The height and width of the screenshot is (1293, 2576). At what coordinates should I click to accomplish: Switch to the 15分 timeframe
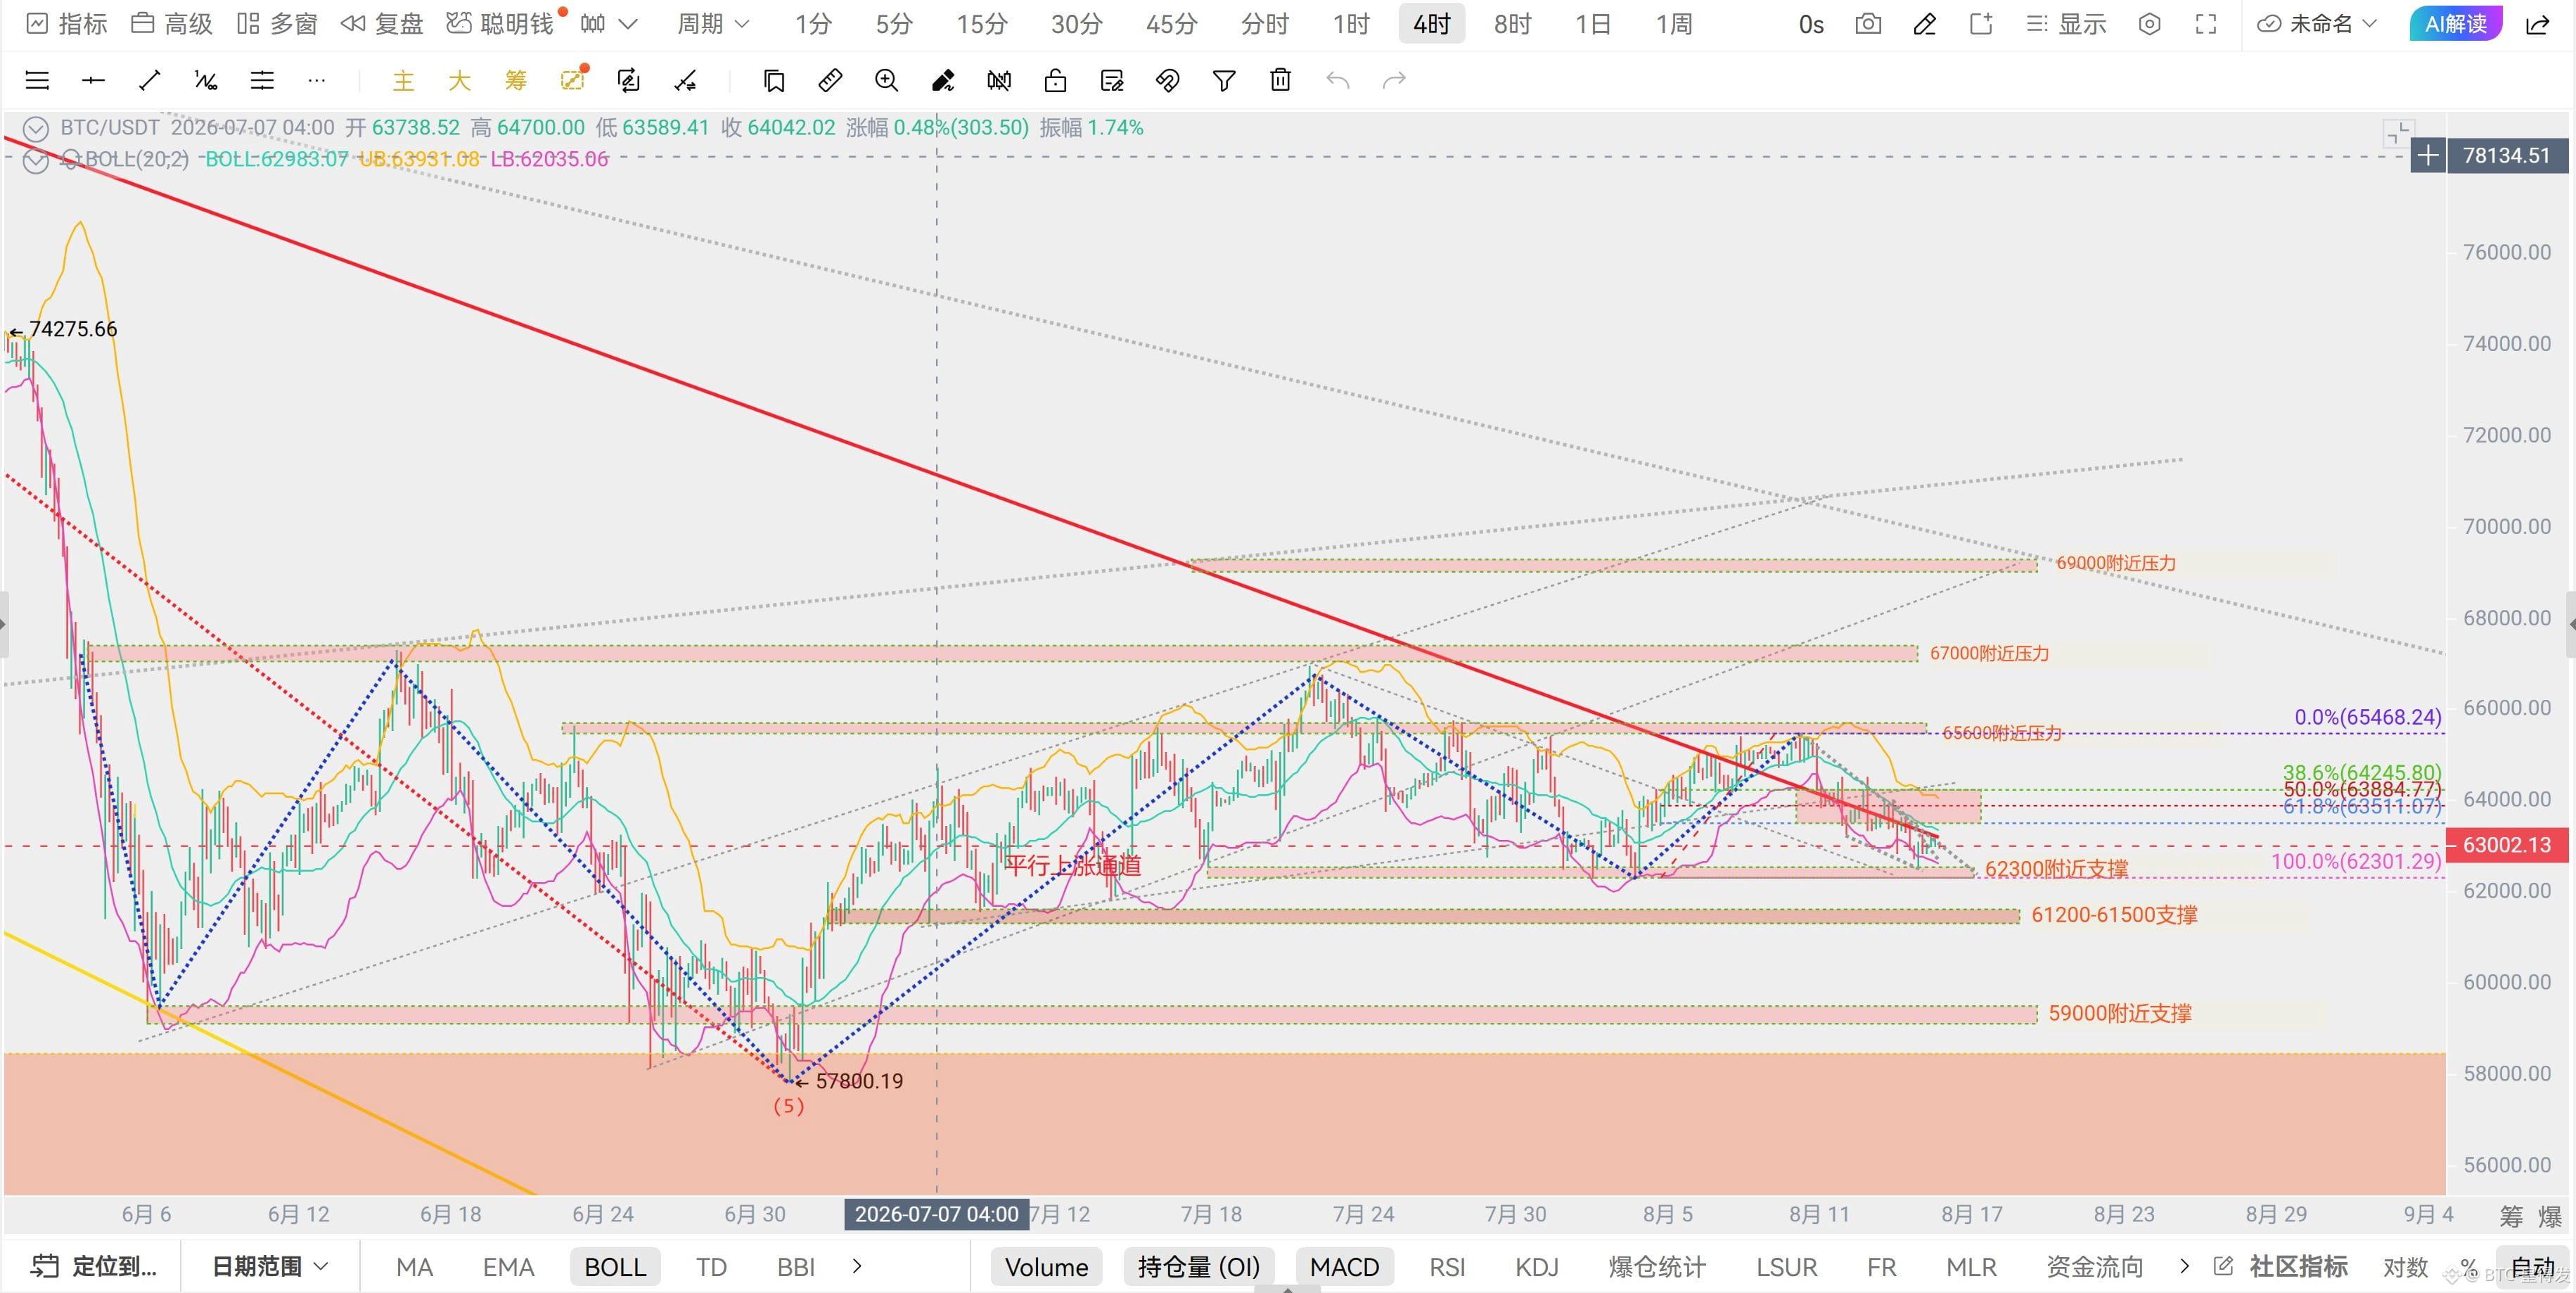point(981,24)
